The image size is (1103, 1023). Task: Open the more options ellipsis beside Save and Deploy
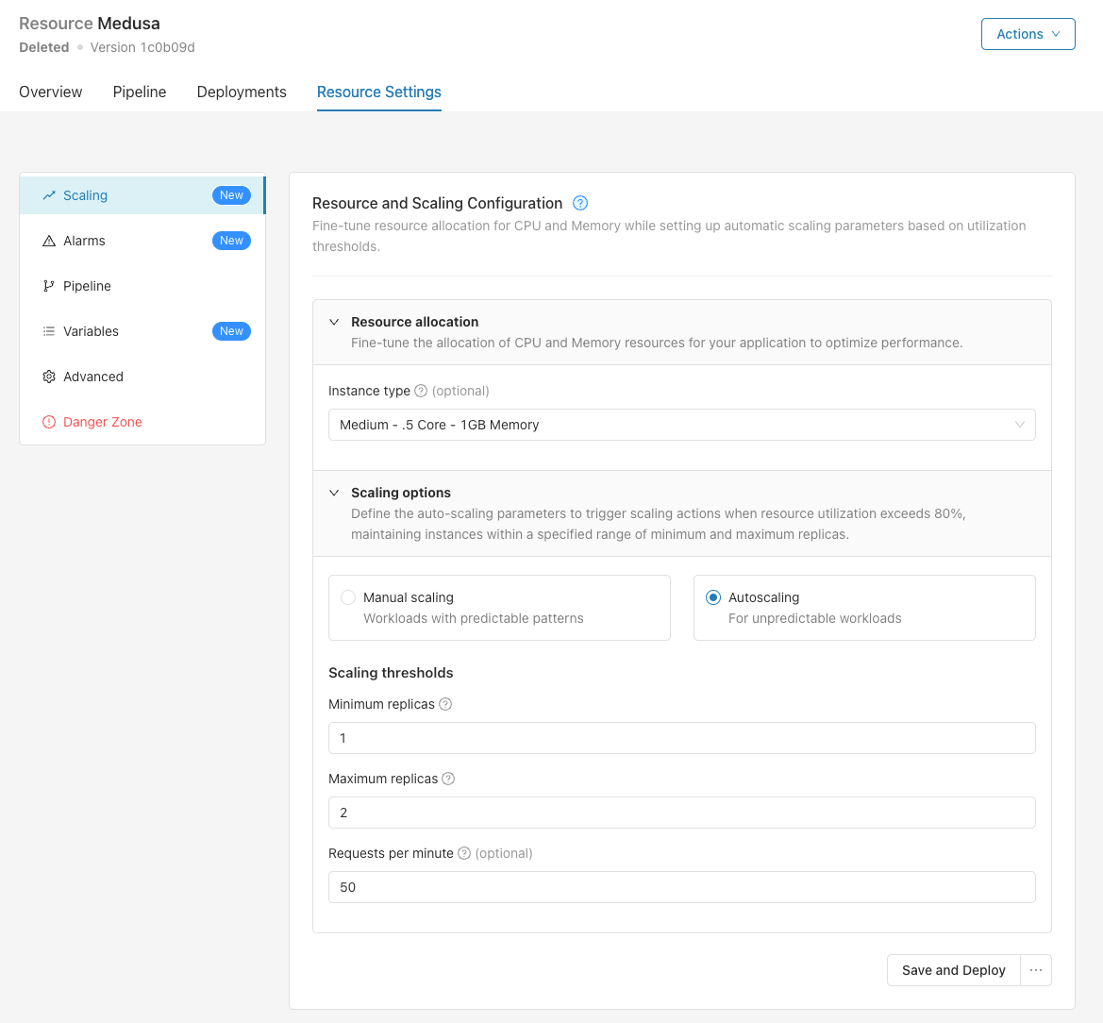1035,970
